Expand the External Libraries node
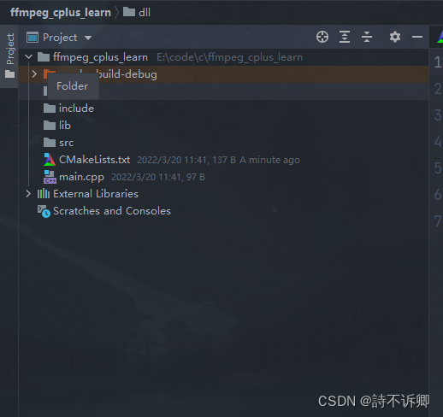 (x=28, y=194)
